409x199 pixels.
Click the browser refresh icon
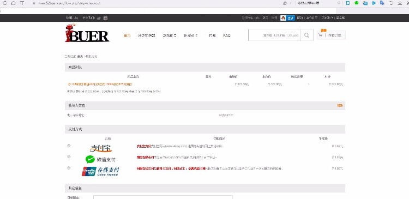[x=5, y=3]
